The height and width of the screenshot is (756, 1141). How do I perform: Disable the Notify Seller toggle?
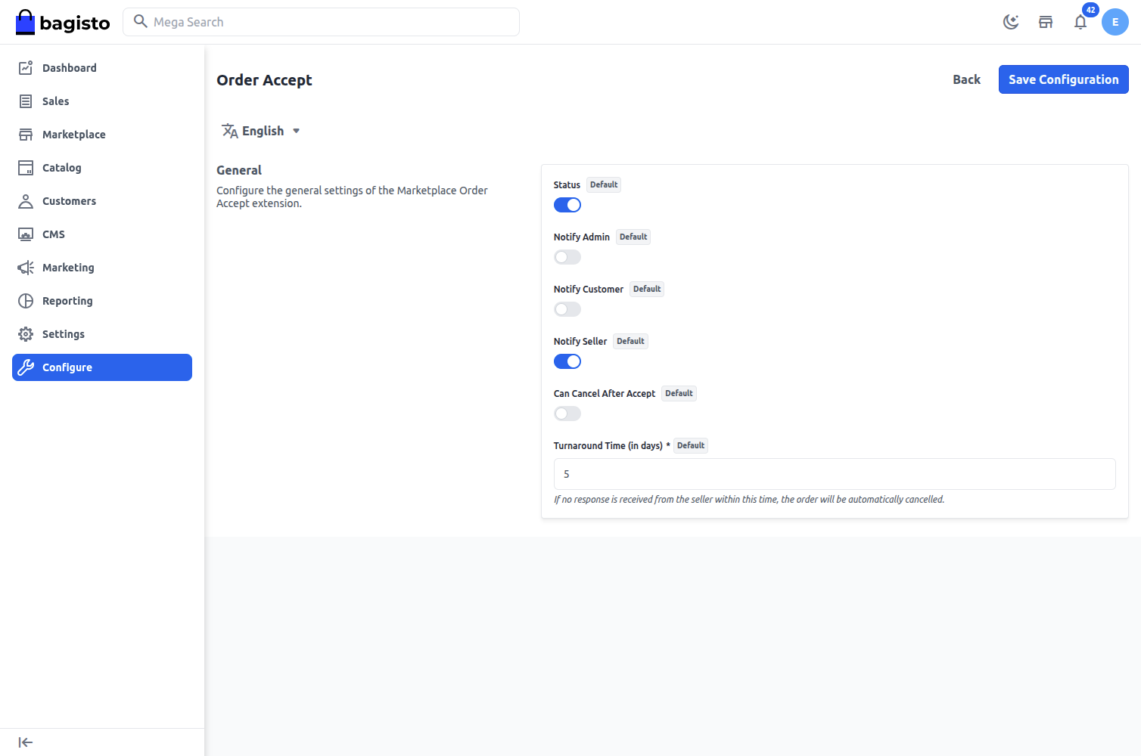click(567, 361)
